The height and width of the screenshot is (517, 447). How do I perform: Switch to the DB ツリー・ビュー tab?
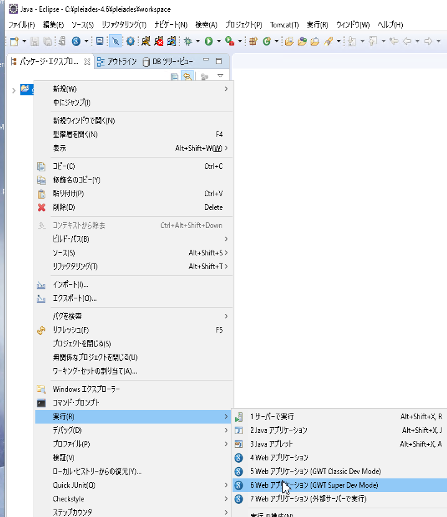point(168,62)
